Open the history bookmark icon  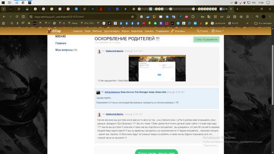12,23
